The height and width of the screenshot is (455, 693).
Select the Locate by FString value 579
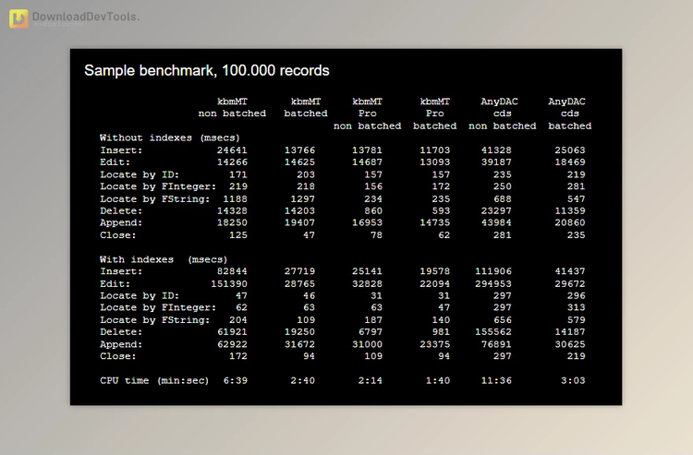pos(577,320)
